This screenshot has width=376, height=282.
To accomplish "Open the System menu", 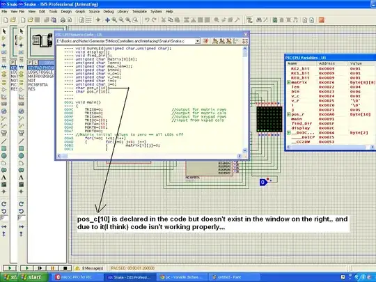I will [156, 12].
